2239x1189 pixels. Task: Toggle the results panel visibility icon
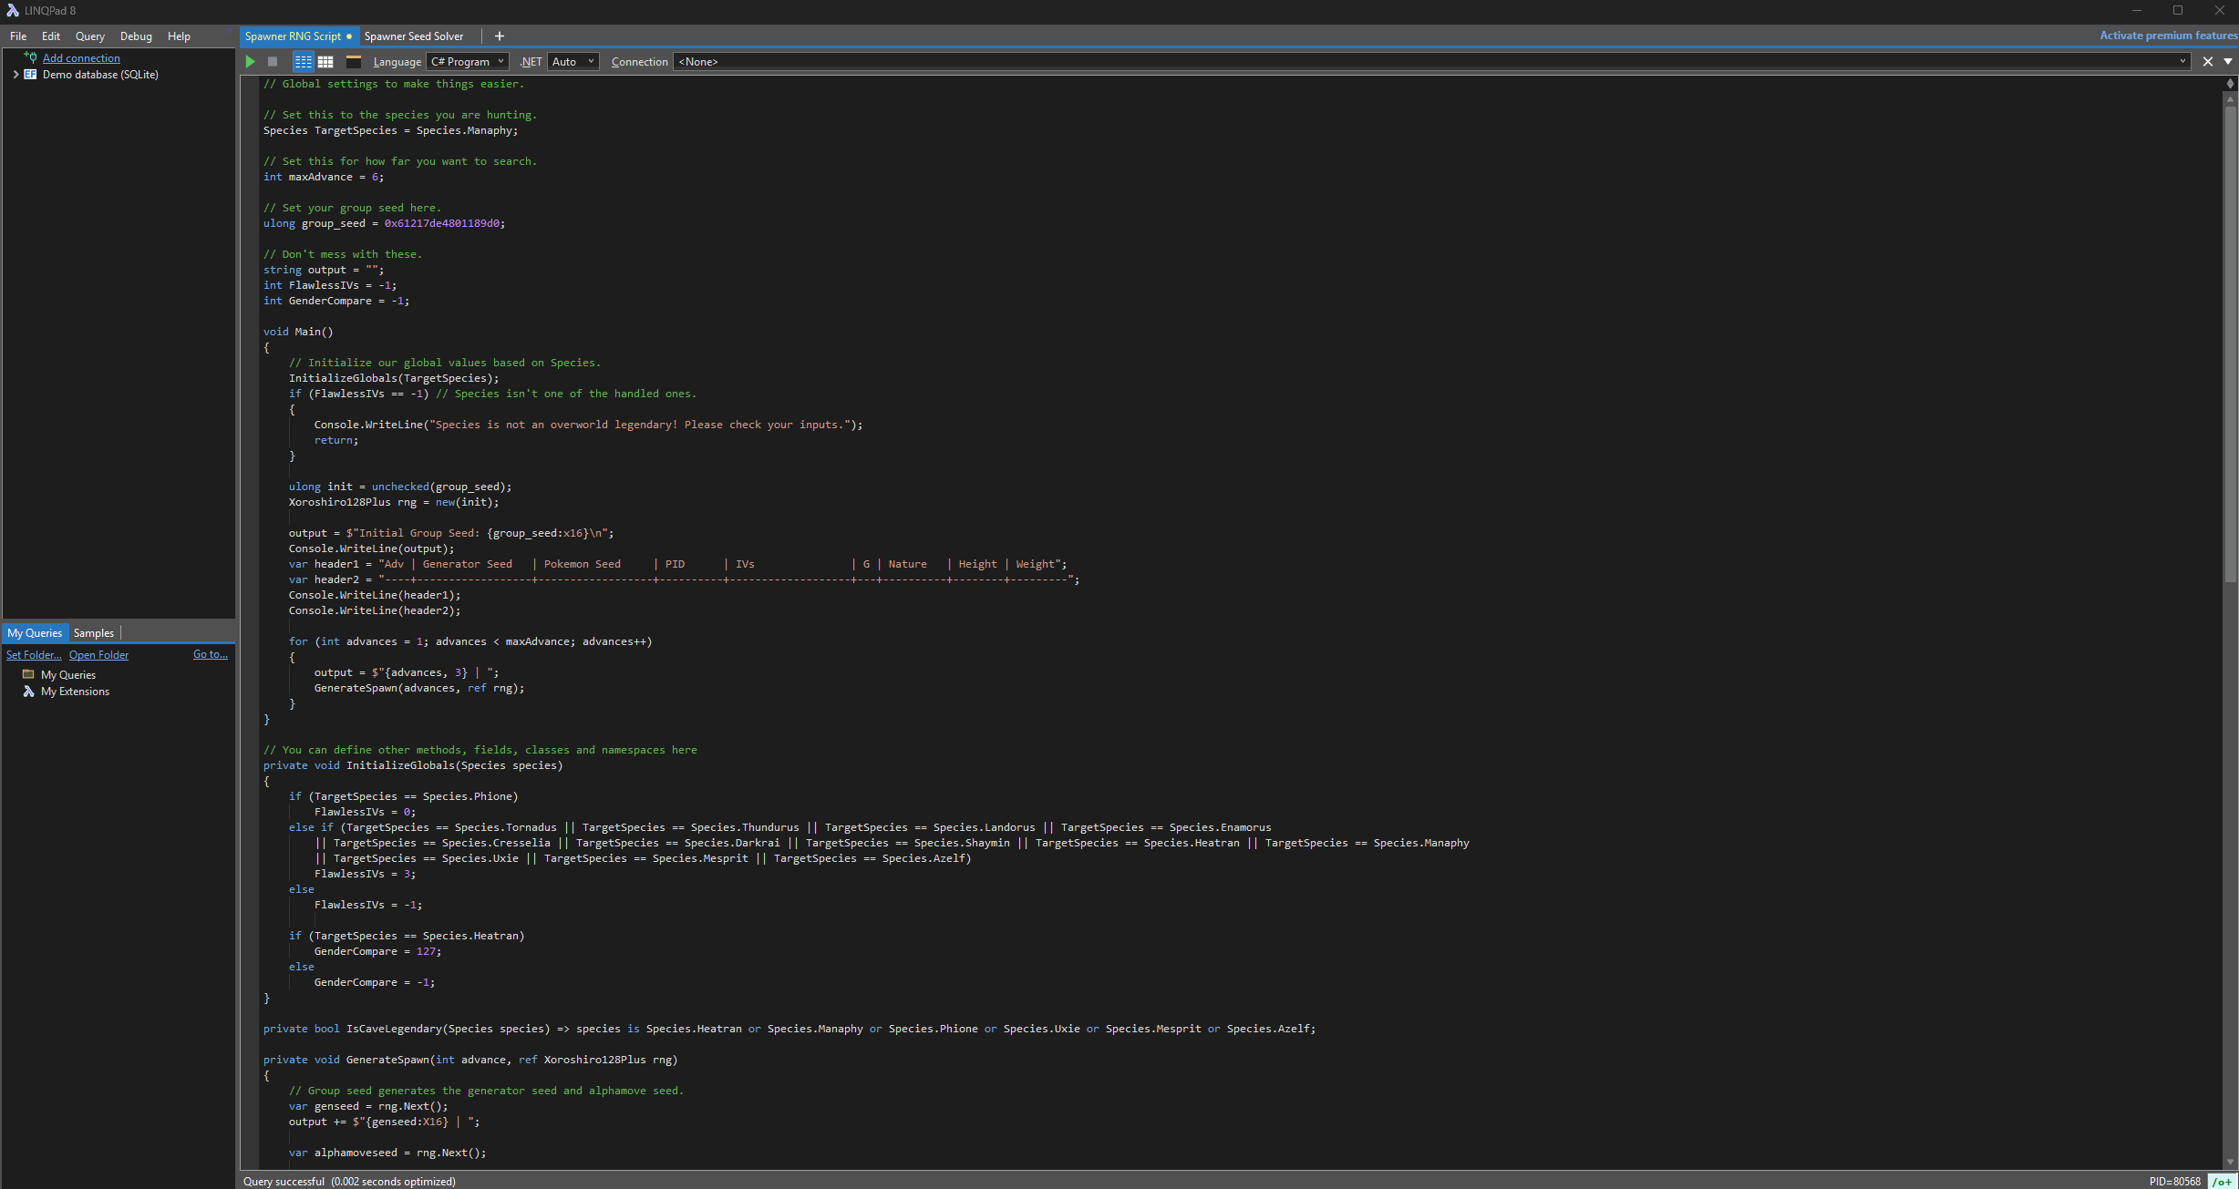(354, 62)
